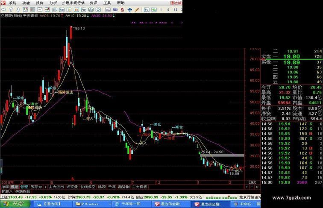The width and height of the screenshot is (323, 208).
Task: Select the 趋势副 indicator tab
Action: point(124,187)
